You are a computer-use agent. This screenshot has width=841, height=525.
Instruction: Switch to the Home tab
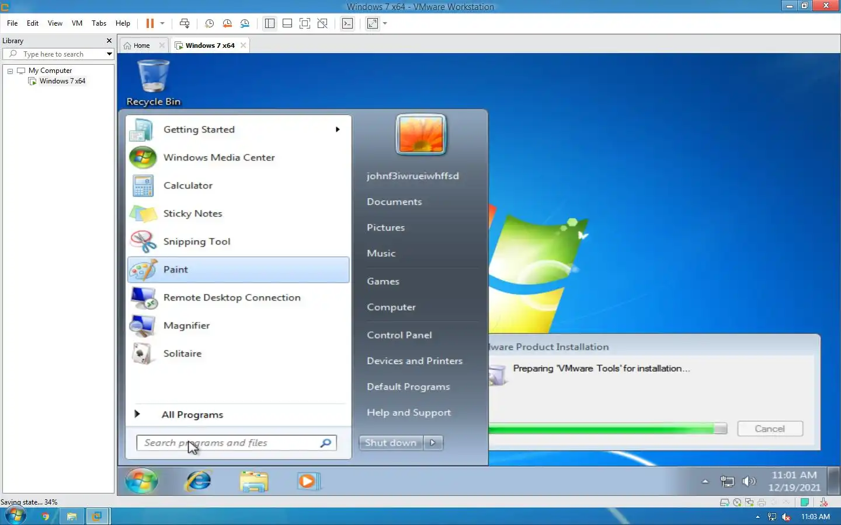(x=141, y=45)
